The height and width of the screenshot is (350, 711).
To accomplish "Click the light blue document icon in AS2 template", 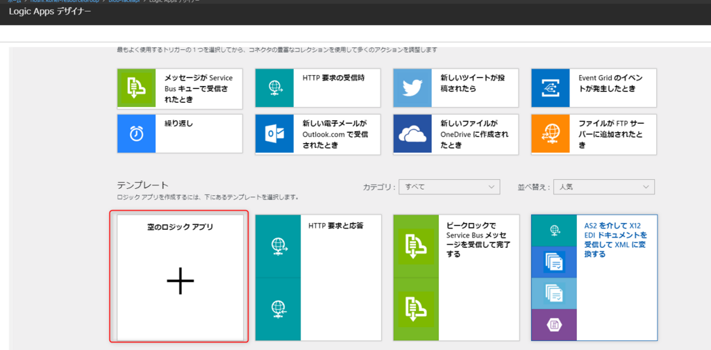I will pyautogui.click(x=554, y=293).
